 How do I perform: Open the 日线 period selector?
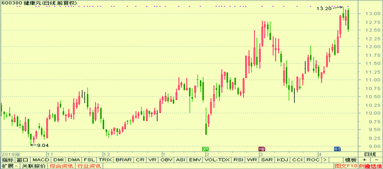click(370, 154)
